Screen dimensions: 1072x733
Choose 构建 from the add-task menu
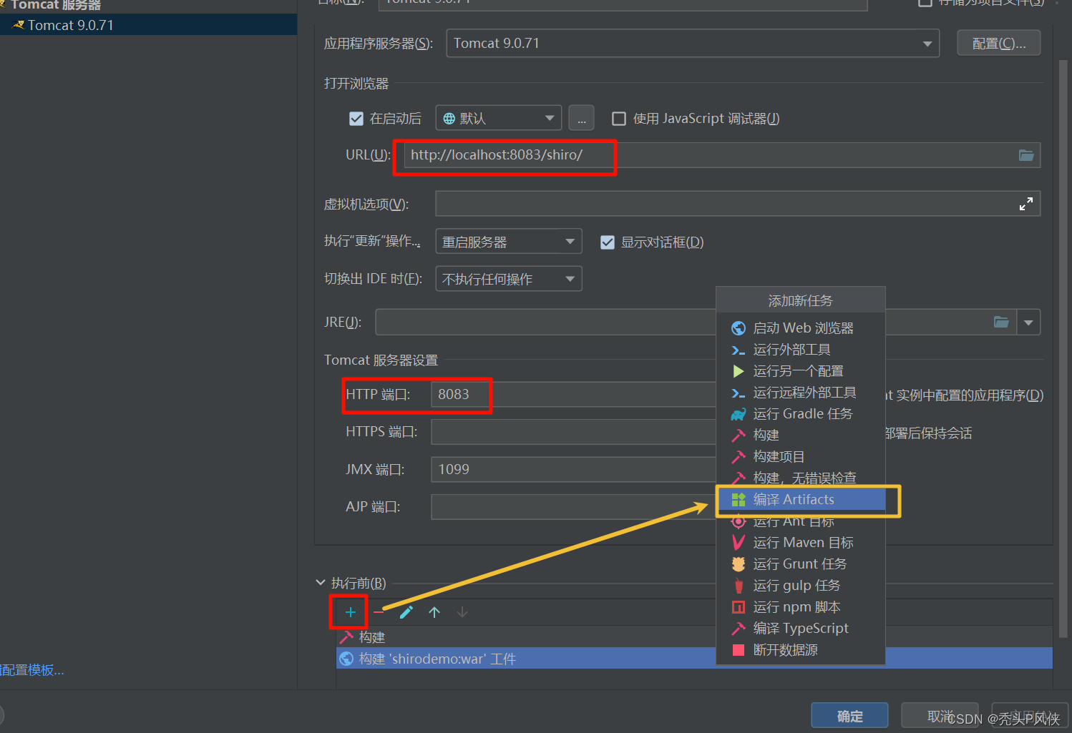tap(800, 435)
